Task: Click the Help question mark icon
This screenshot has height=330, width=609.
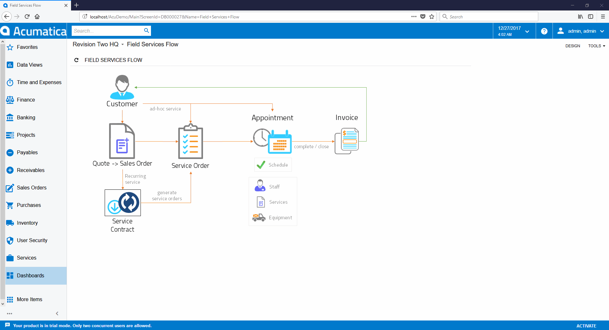Action: click(544, 31)
